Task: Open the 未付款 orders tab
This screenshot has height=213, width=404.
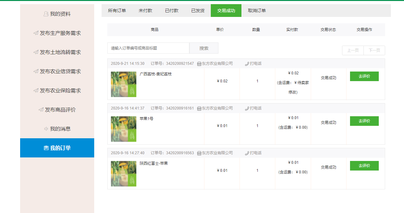Action: [145, 11]
